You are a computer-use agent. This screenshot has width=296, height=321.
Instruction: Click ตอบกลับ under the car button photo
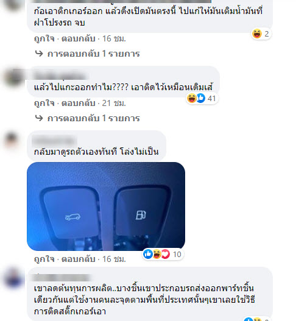(79, 259)
